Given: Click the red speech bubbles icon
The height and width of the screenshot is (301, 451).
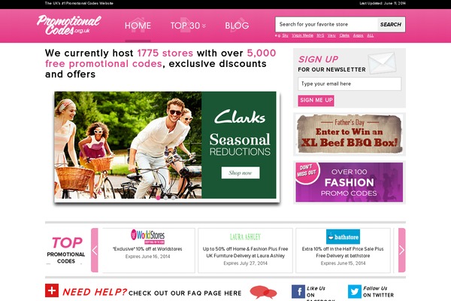Looking at the screenshot, I should pyautogui.click(x=263, y=292).
